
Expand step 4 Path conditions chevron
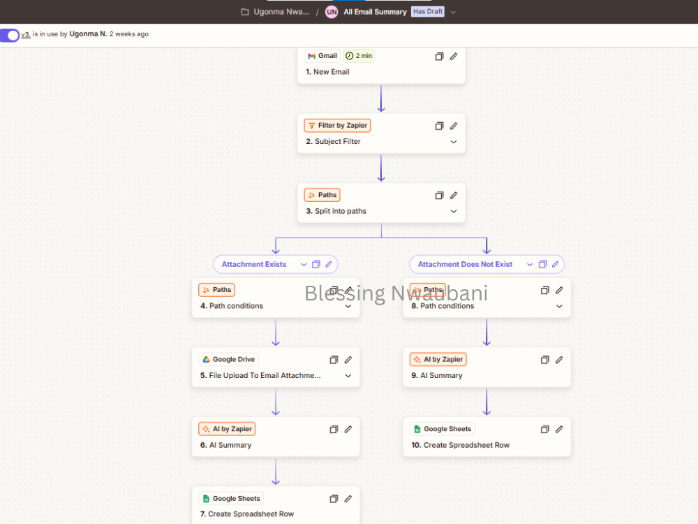point(348,306)
